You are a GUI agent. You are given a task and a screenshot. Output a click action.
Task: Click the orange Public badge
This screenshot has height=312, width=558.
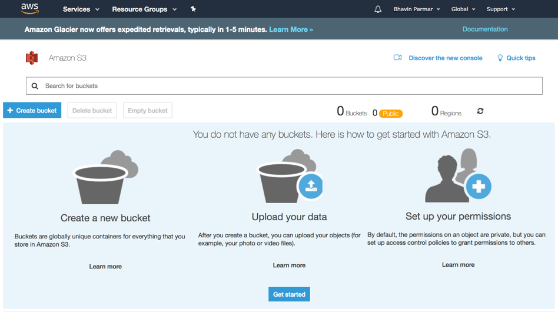pos(391,114)
